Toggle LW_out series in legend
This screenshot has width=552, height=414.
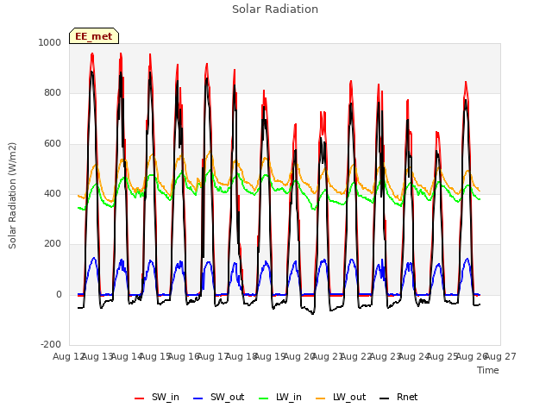point(341,397)
